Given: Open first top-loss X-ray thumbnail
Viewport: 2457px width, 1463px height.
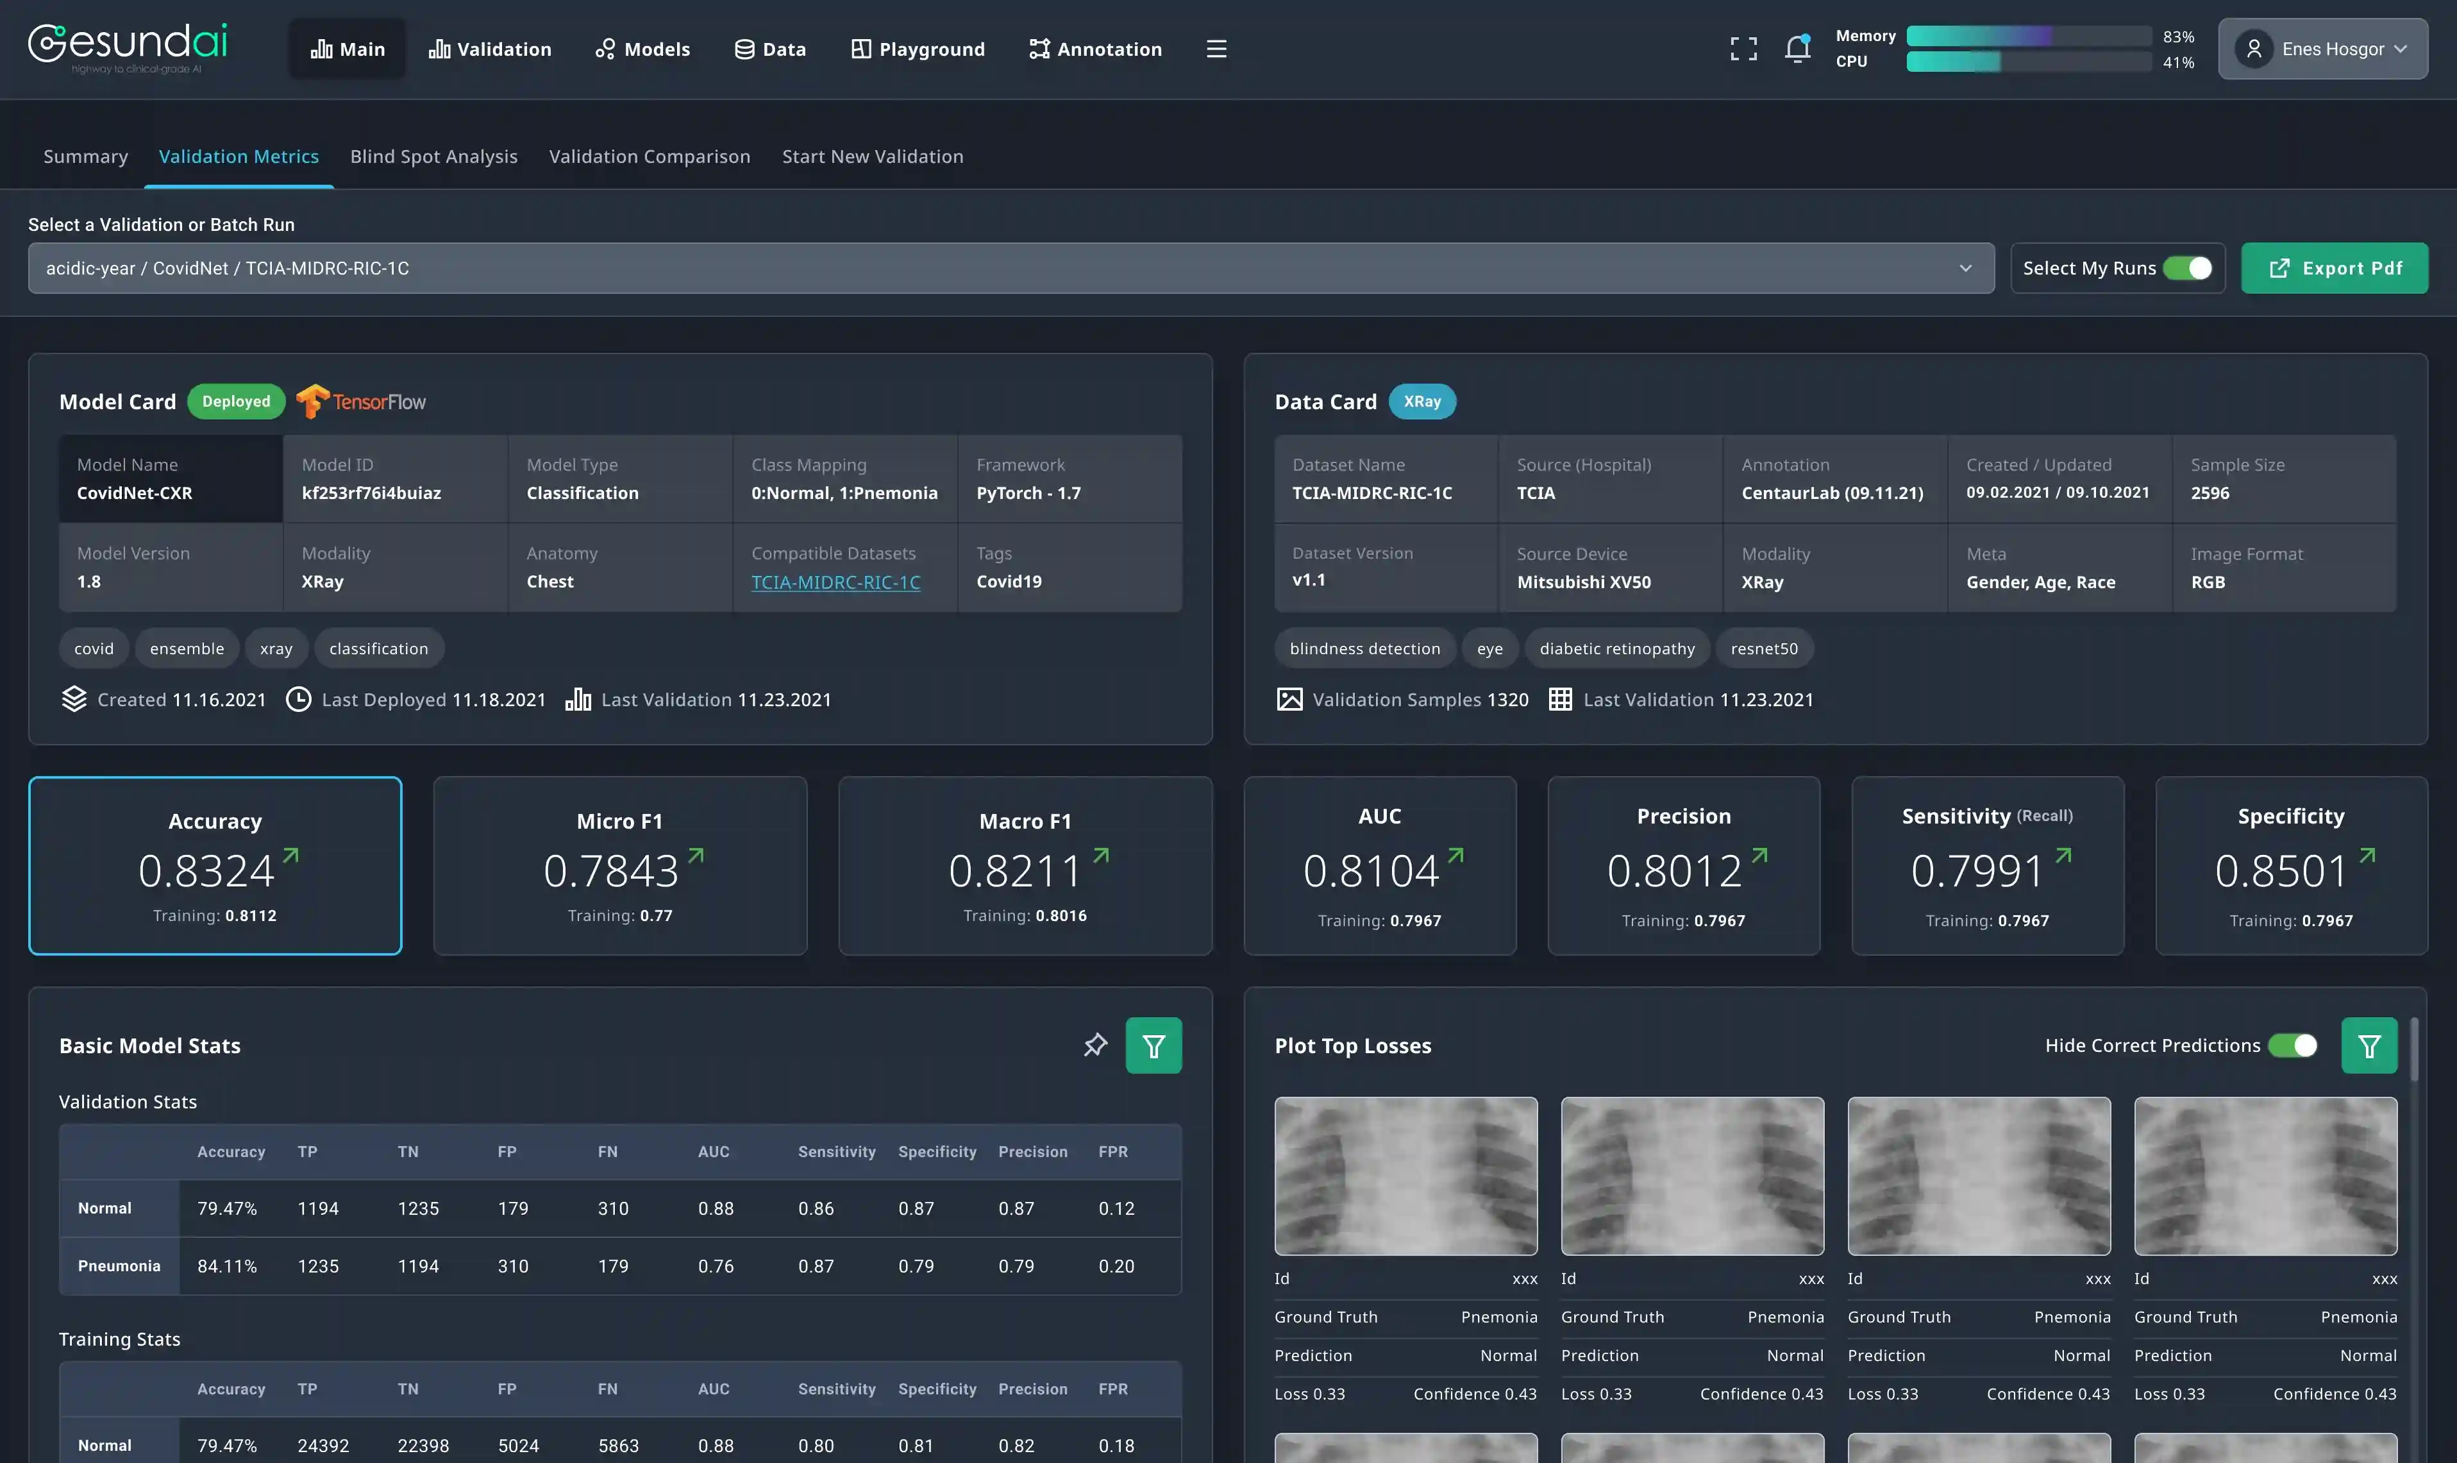Looking at the screenshot, I should pyautogui.click(x=1405, y=1175).
